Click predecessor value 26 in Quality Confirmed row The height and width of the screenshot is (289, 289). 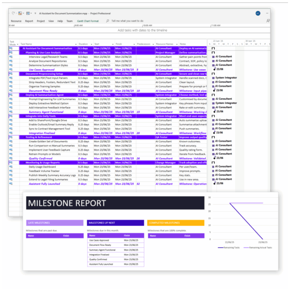click(x=138, y=158)
